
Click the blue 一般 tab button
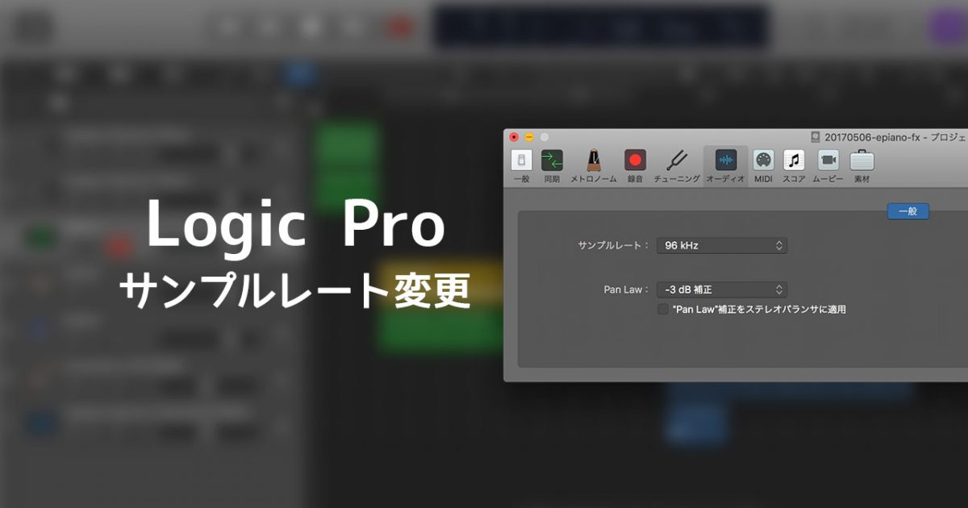(x=908, y=211)
